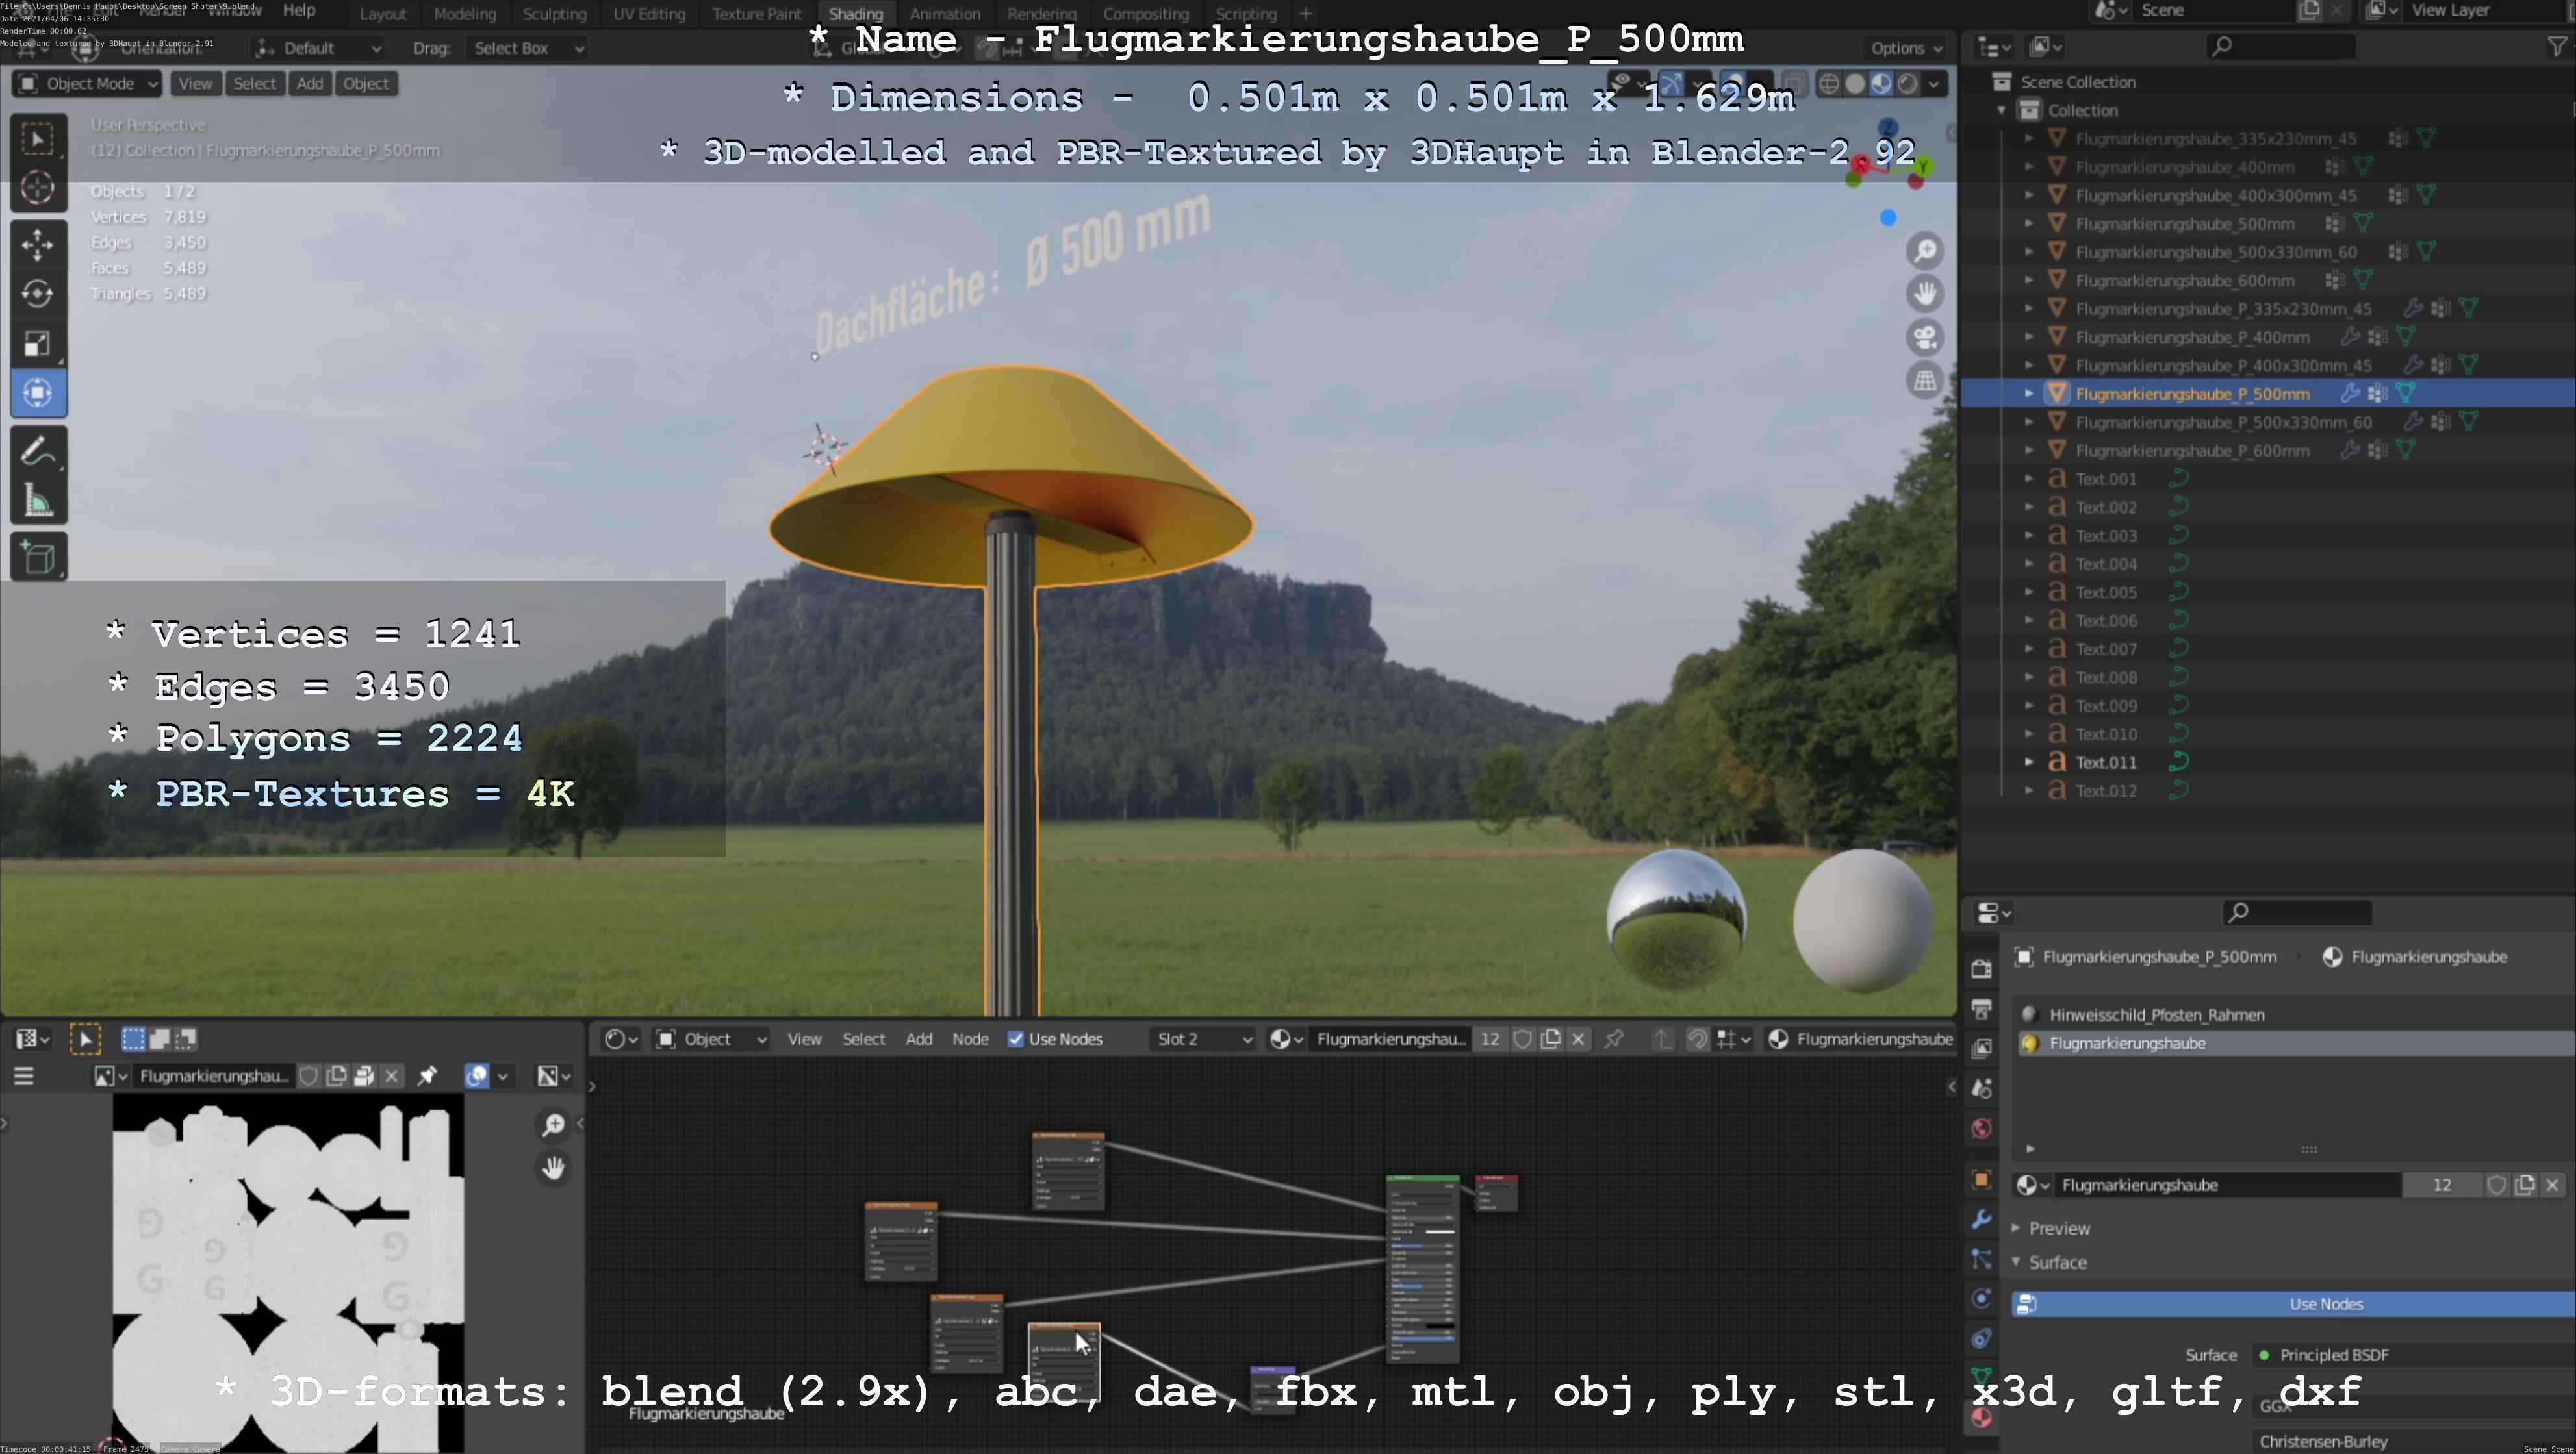Toggle fake user shield in node header

pyautogui.click(x=1522, y=1039)
